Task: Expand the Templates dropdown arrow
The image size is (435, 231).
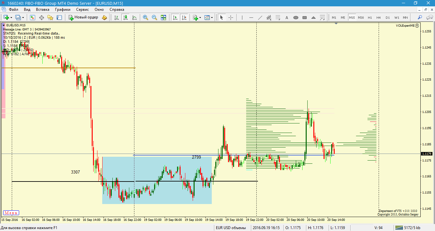Action: click(x=212, y=17)
